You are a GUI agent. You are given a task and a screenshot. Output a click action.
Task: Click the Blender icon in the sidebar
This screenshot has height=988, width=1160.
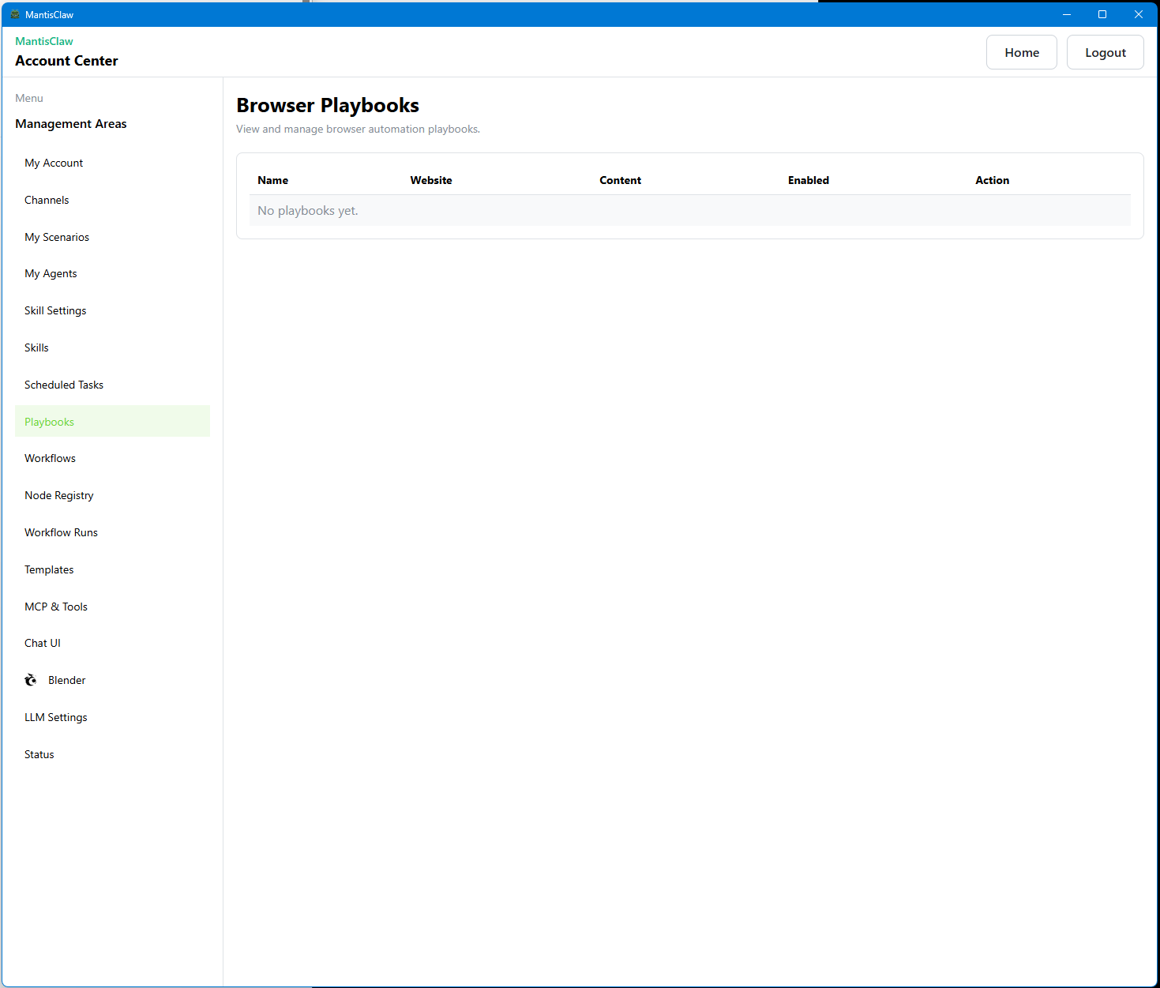[30, 679]
